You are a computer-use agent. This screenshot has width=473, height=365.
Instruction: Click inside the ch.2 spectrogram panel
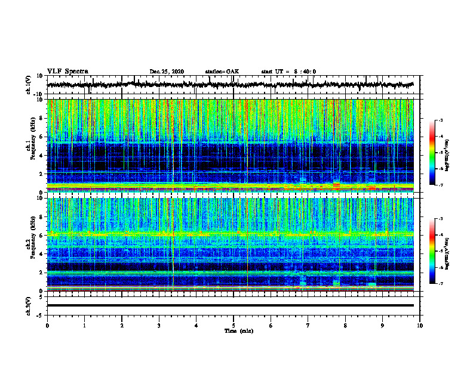pos(231,245)
